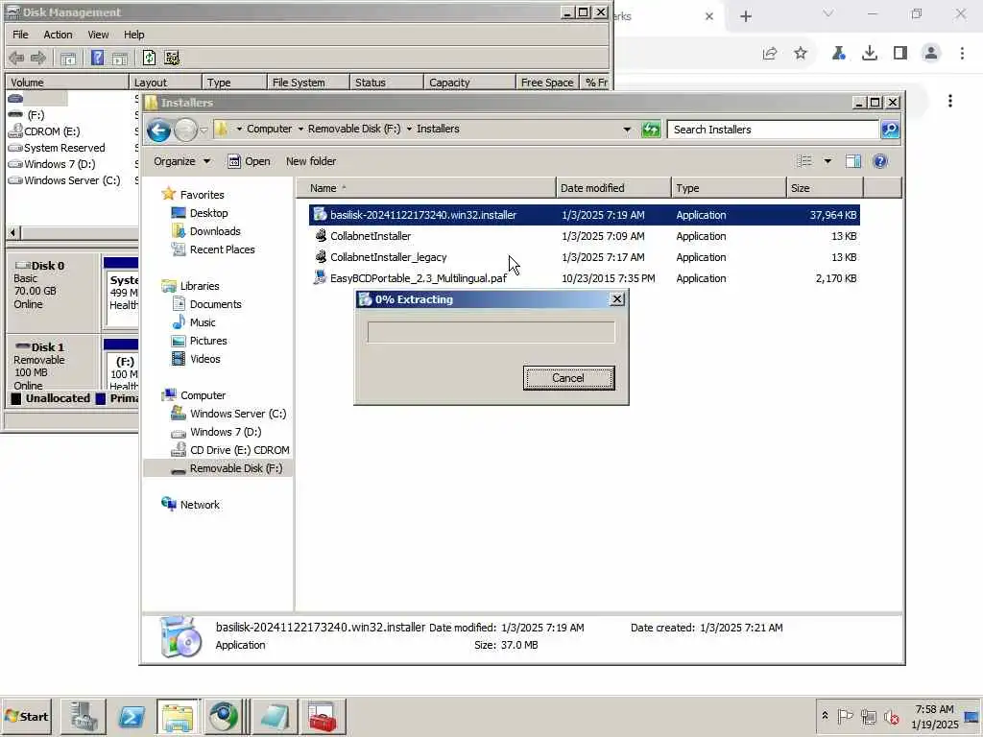
Task: Click the Rescan disks icon in Disk Management toolbar
Action: 172,59
